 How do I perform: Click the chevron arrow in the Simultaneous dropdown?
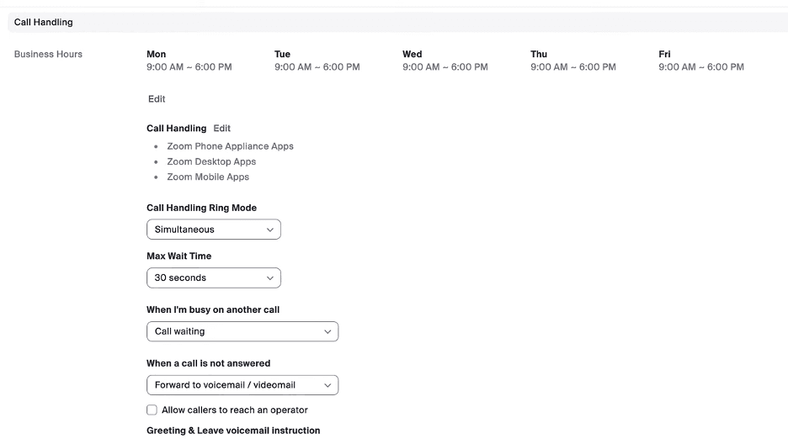pos(270,230)
